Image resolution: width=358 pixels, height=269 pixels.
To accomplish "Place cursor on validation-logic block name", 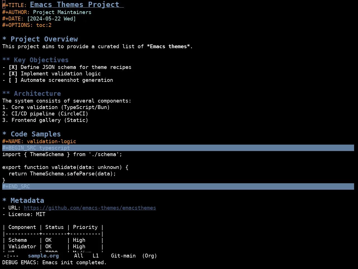I will [51, 142].
